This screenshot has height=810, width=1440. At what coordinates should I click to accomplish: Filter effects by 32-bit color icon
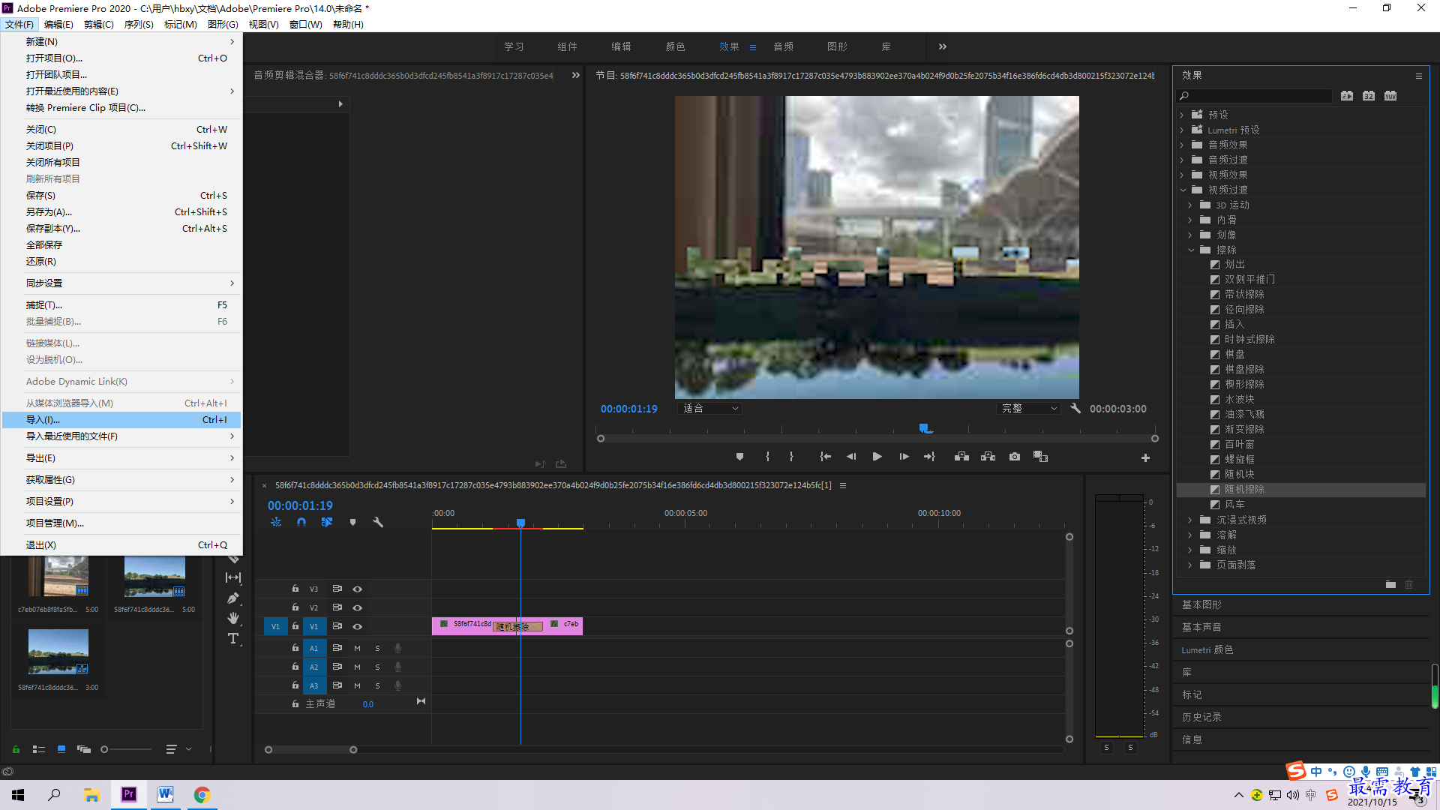coord(1369,96)
